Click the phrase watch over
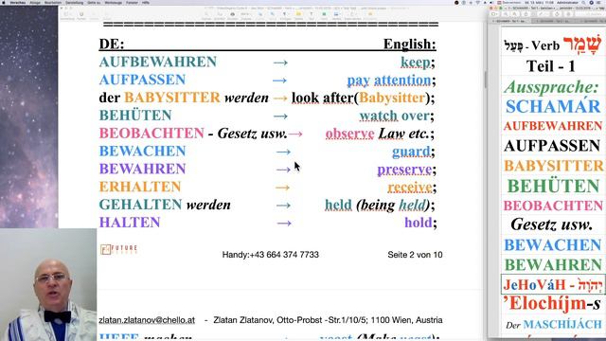Screen dimensions: 606x341 coord(394,116)
